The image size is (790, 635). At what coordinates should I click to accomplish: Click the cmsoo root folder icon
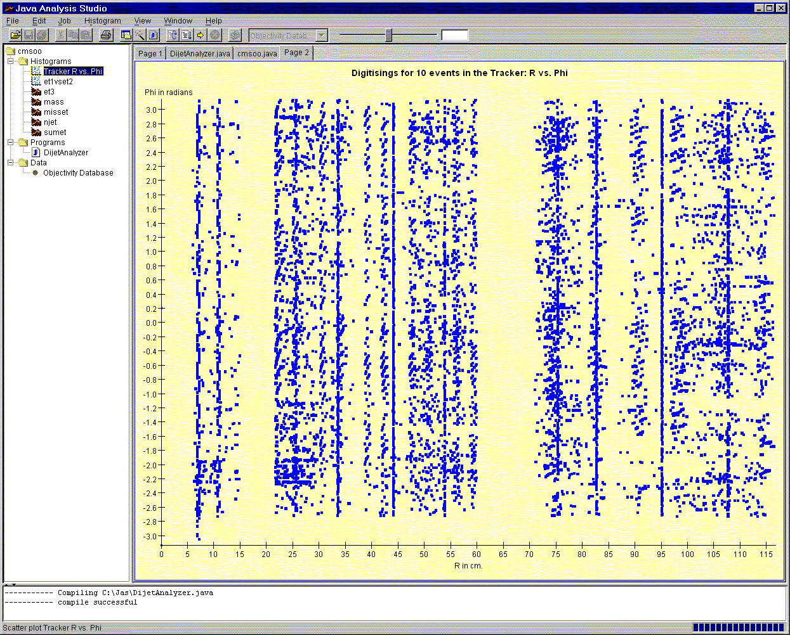click(10, 51)
